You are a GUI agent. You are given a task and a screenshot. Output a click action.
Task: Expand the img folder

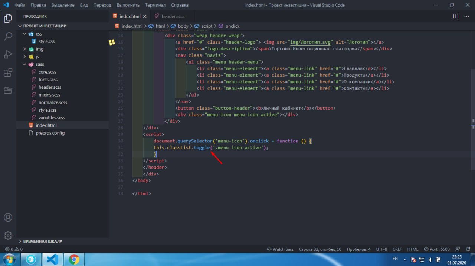[x=62, y=49]
